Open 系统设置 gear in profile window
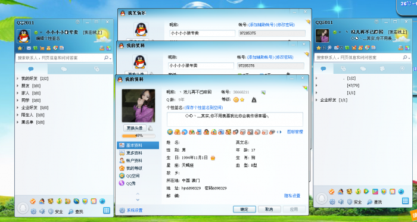Screen dimensions: 417x222 [131, 210]
